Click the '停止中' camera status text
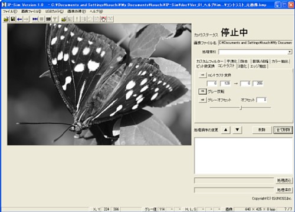The image size is (295, 212). 234,32
